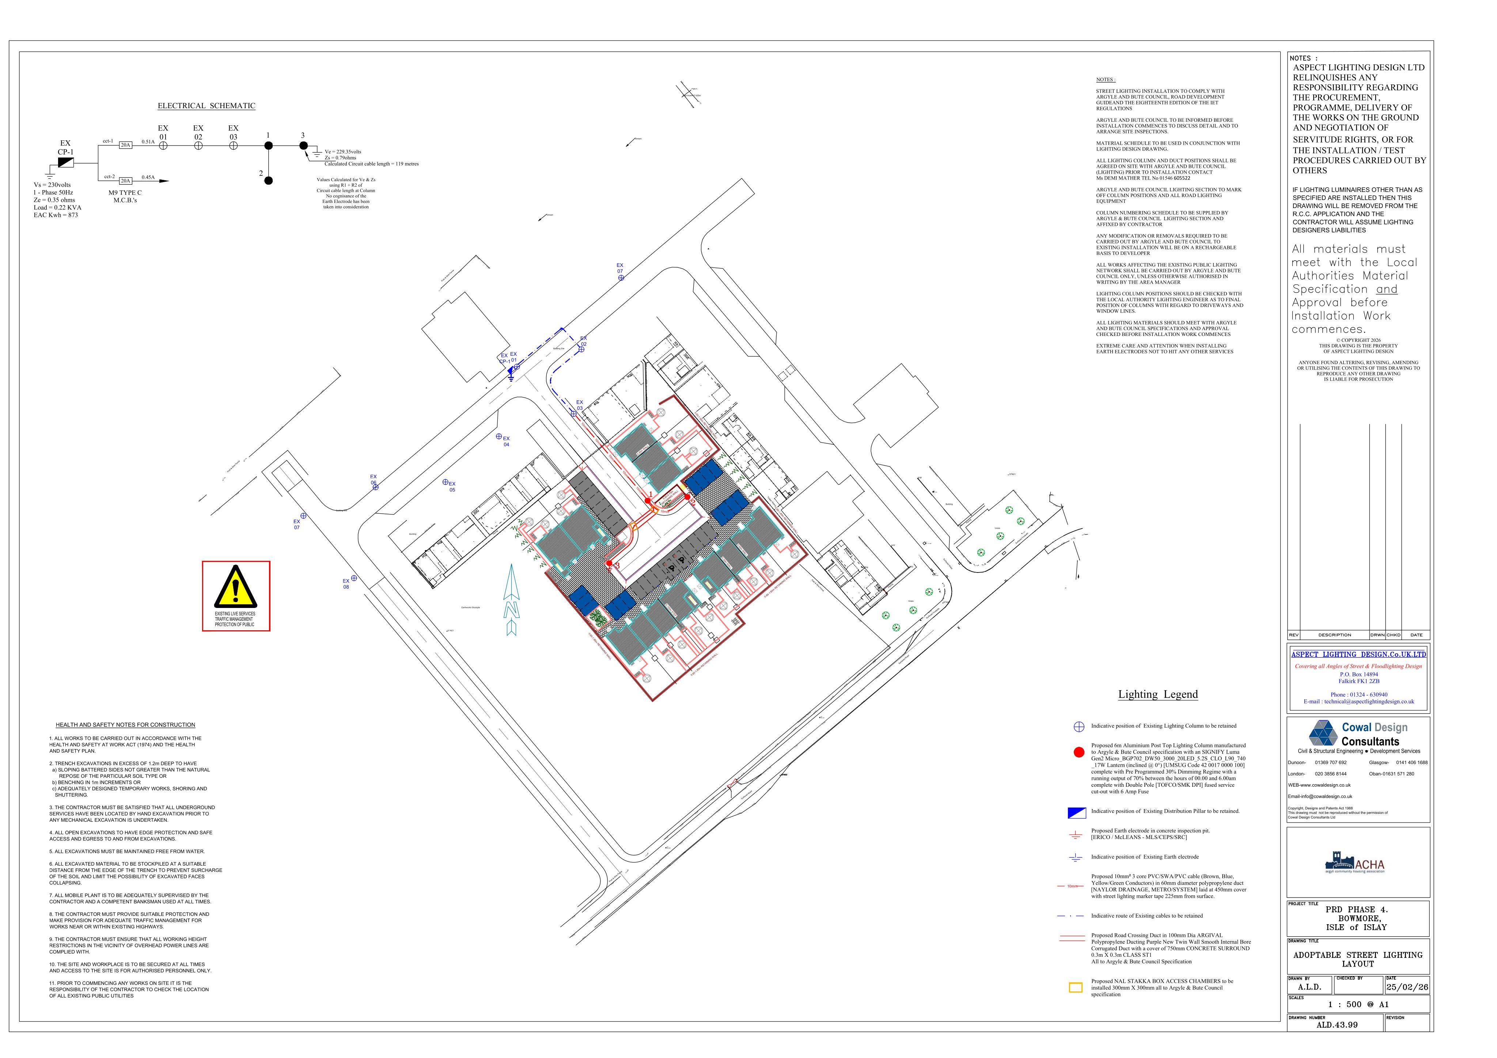The width and height of the screenshot is (1497, 1058).
Task: Select red proposed earth electrode legend symbol
Action: coord(1076,834)
